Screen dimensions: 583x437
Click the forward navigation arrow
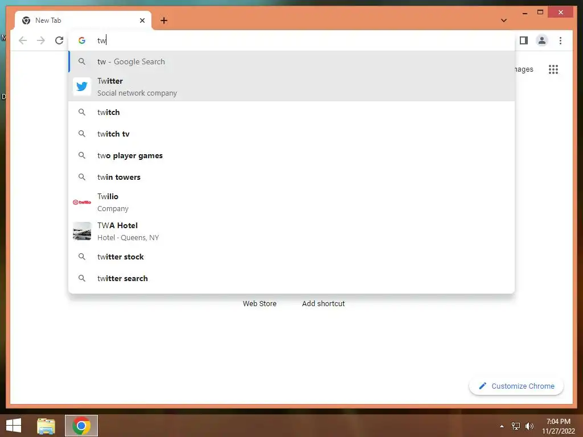(x=41, y=40)
